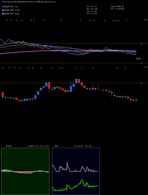The width and height of the screenshot is (148, 195).
Task: Click the 'Pre L: 1.07' value
Action: coord(92,11)
